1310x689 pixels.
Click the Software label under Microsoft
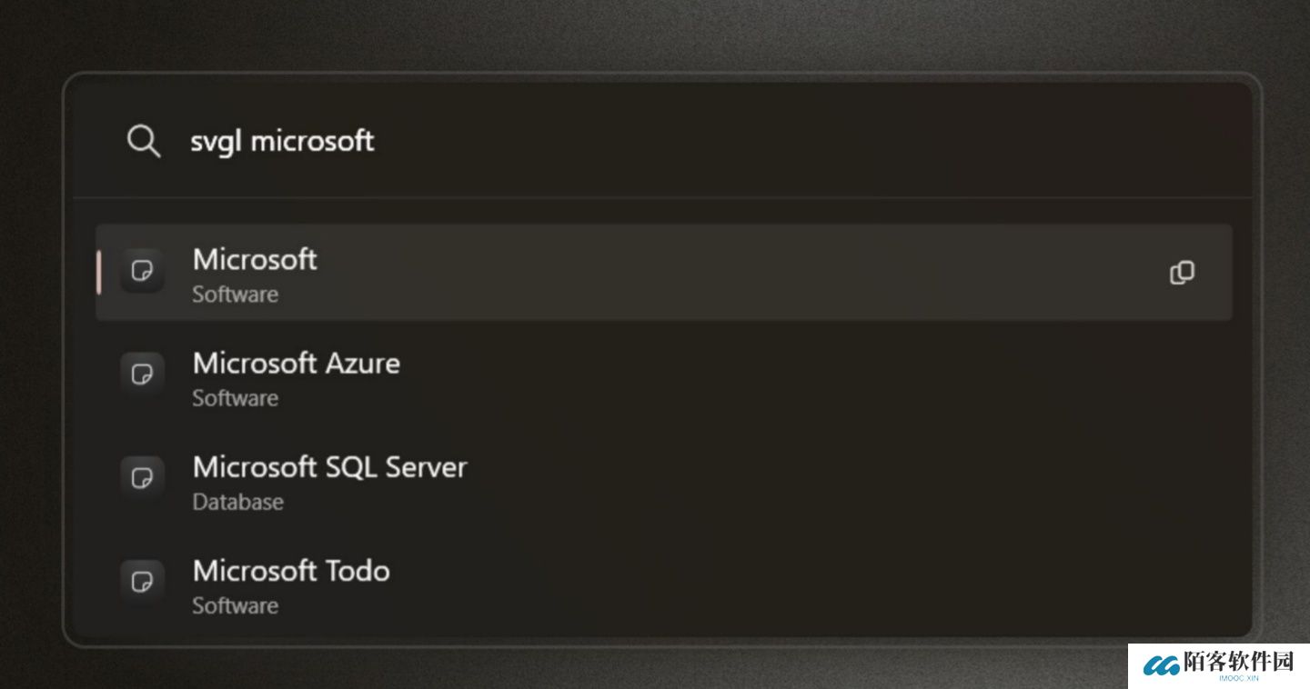(235, 295)
